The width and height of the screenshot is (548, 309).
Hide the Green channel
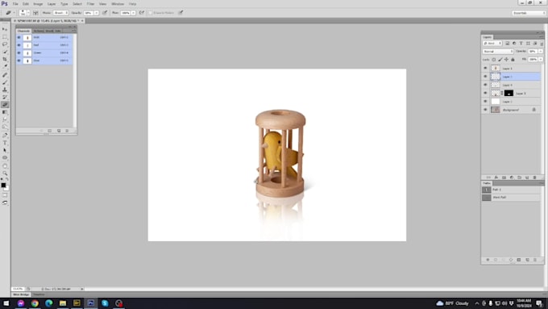pos(19,52)
